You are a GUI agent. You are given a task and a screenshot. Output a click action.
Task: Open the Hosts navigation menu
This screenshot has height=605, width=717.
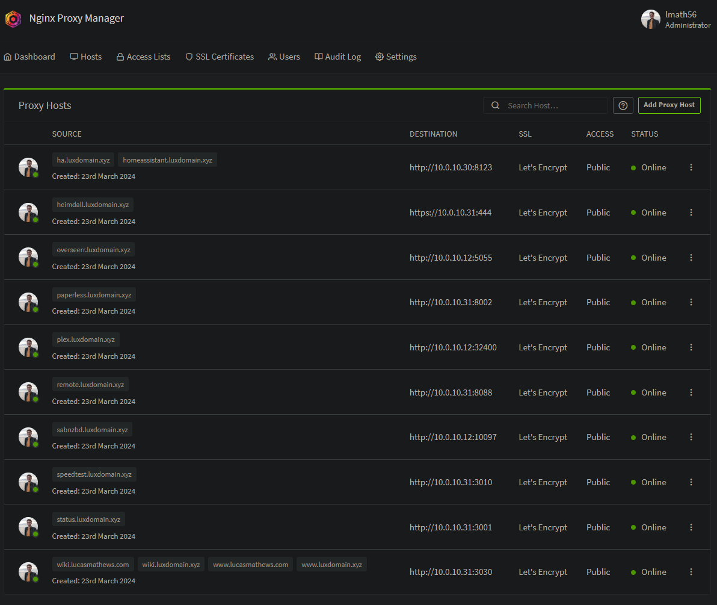click(x=86, y=57)
